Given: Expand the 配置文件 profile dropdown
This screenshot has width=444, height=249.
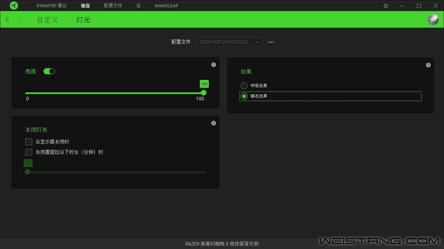Looking at the screenshot, I should tap(230, 42).
